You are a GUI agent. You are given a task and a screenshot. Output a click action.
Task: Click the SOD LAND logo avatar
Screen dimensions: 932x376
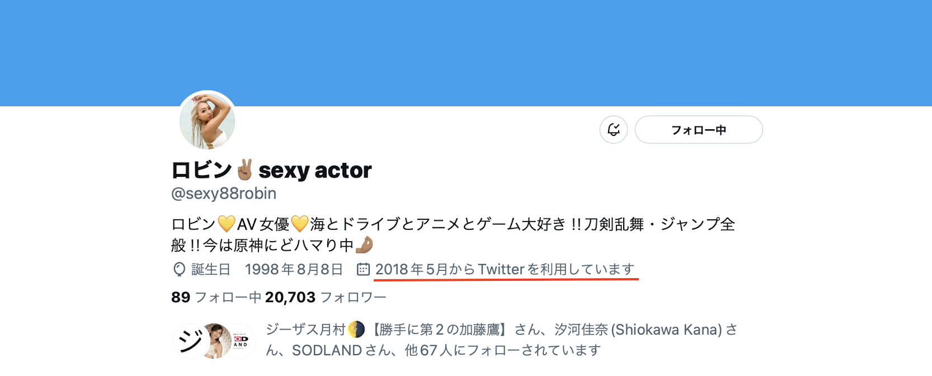pos(242,340)
